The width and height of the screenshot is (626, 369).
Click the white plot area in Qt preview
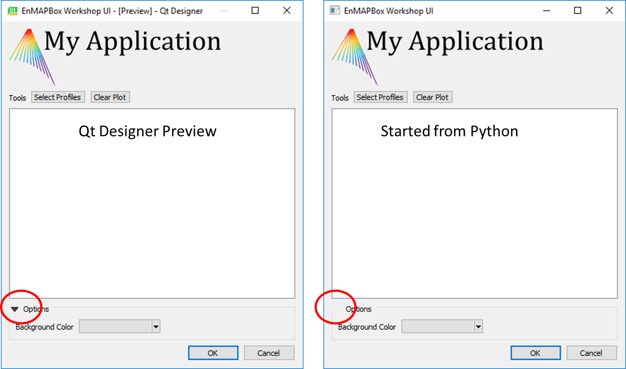[x=152, y=203]
